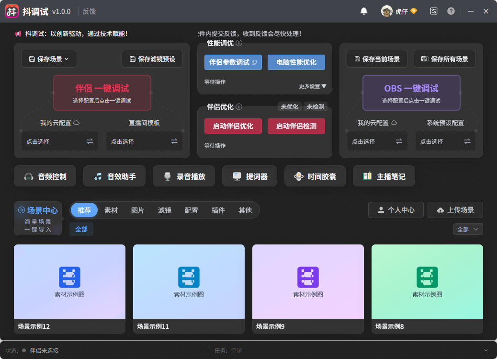Click the 未检测 status tag
The image size is (497, 359).
pyautogui.click(x=316, y=107)
